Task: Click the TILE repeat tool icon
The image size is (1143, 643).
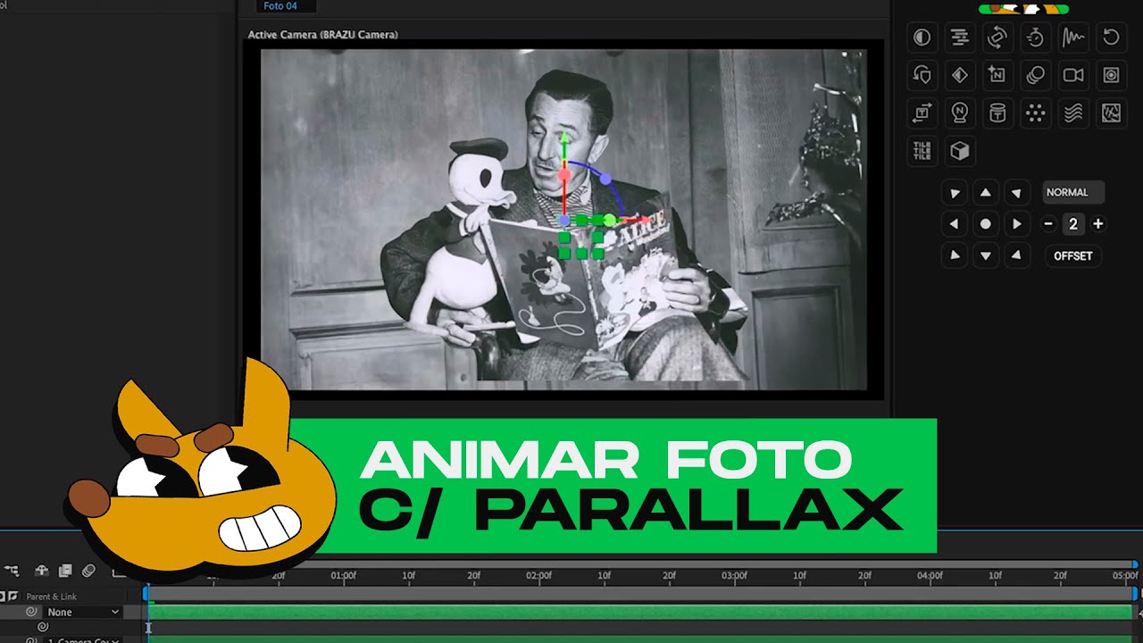Action: pos(922,150)
